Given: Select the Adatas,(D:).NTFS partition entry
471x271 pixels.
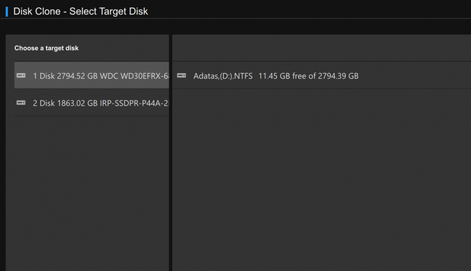Looking at the screenshot, I should click(322, 76).
